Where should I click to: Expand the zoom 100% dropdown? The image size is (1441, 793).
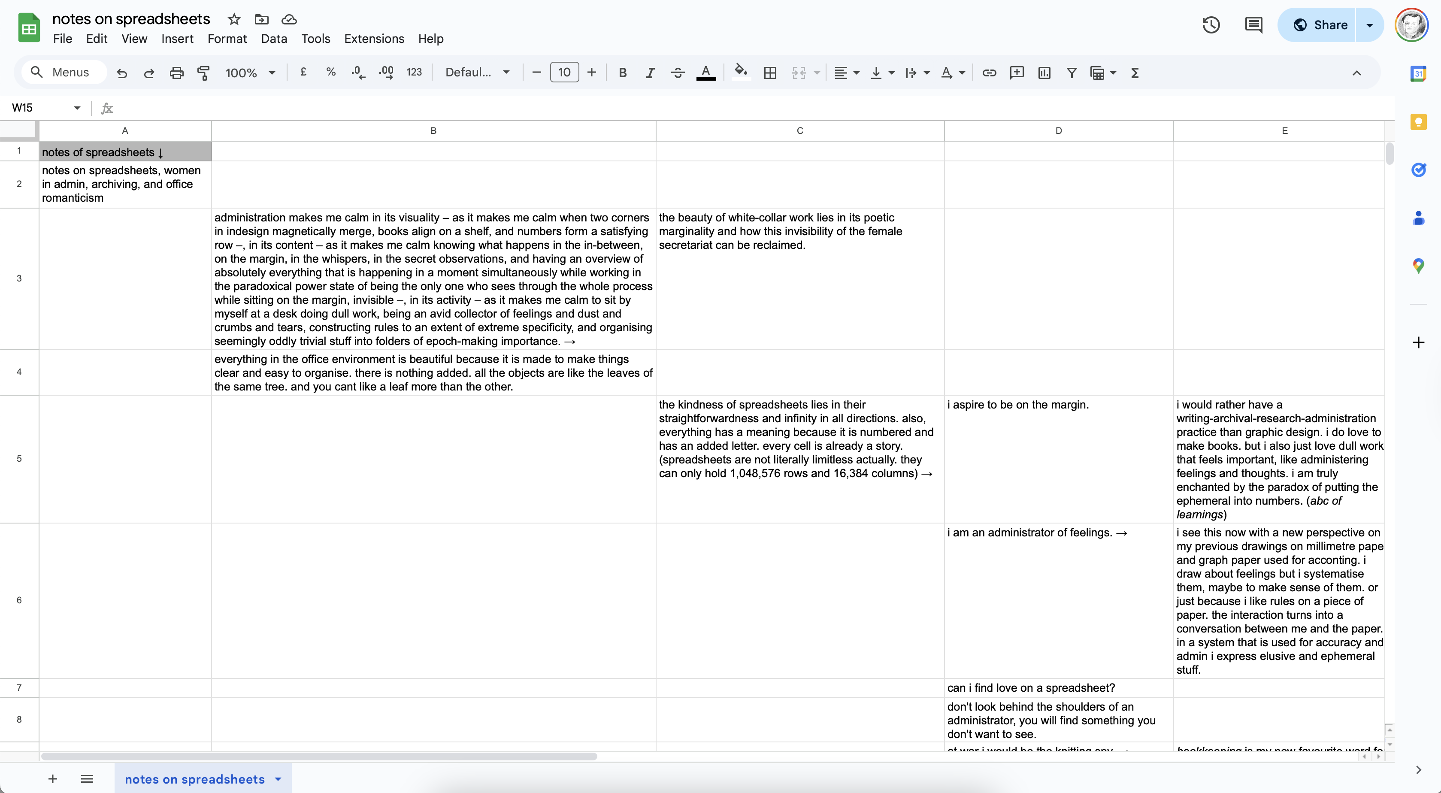tap(250, 73)
